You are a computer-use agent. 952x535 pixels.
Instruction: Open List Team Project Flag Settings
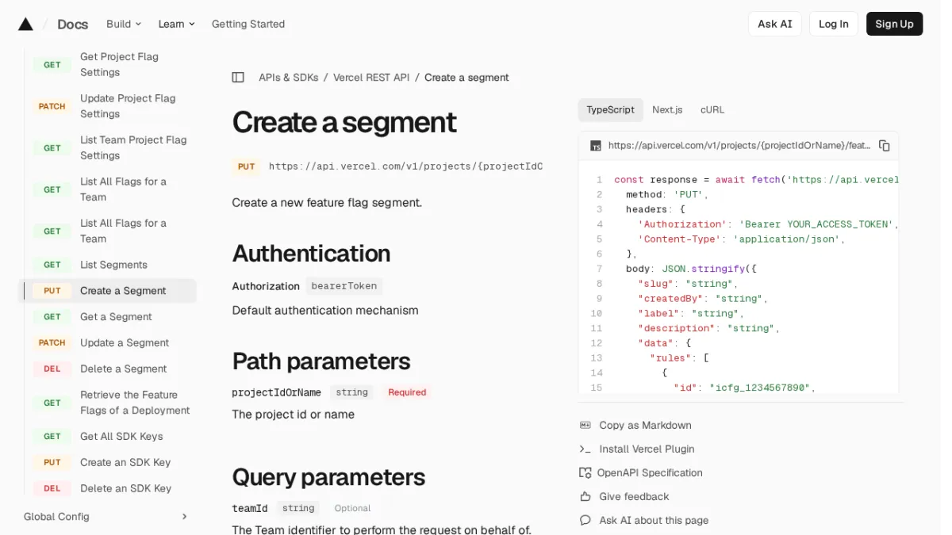coord(107,147)
